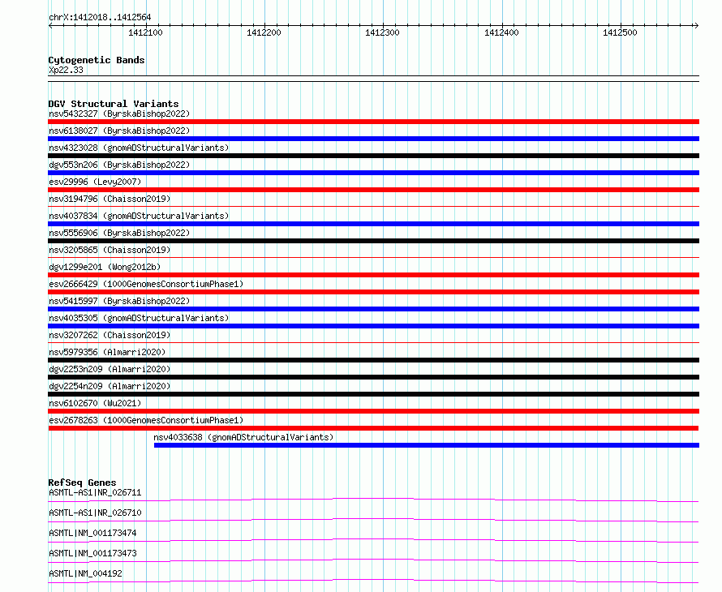This screenshot has height=592, width=722.
Task: Open variant nsv4037834 (gnomADStructuralVariants)
Action: 139,216
